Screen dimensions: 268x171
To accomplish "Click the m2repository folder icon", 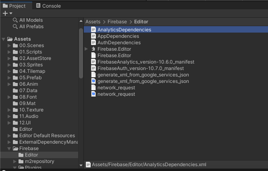I will click(x=21, y=161).
